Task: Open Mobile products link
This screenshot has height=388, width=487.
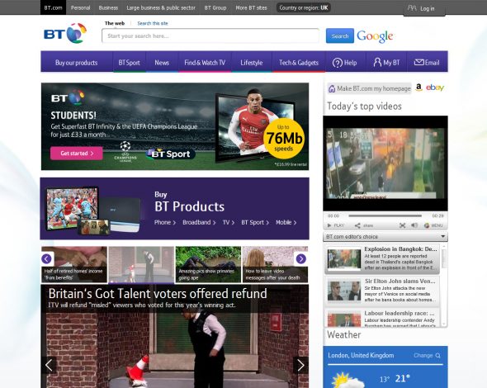Action: pyautogui.click(x=286, y=222)
